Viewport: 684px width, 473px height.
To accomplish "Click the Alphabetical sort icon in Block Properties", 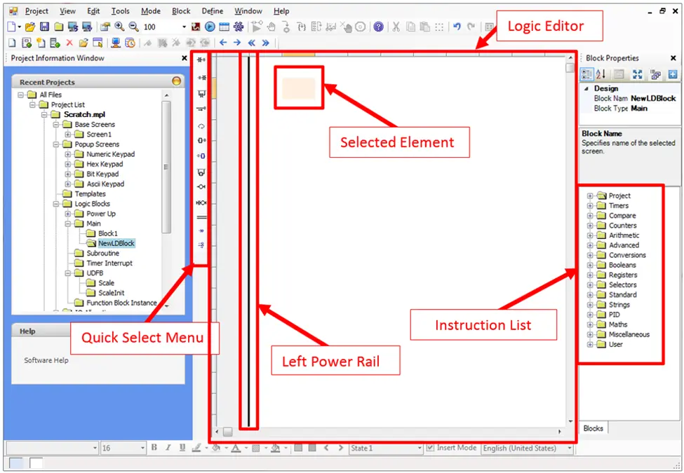I will [x=601, y=74].
